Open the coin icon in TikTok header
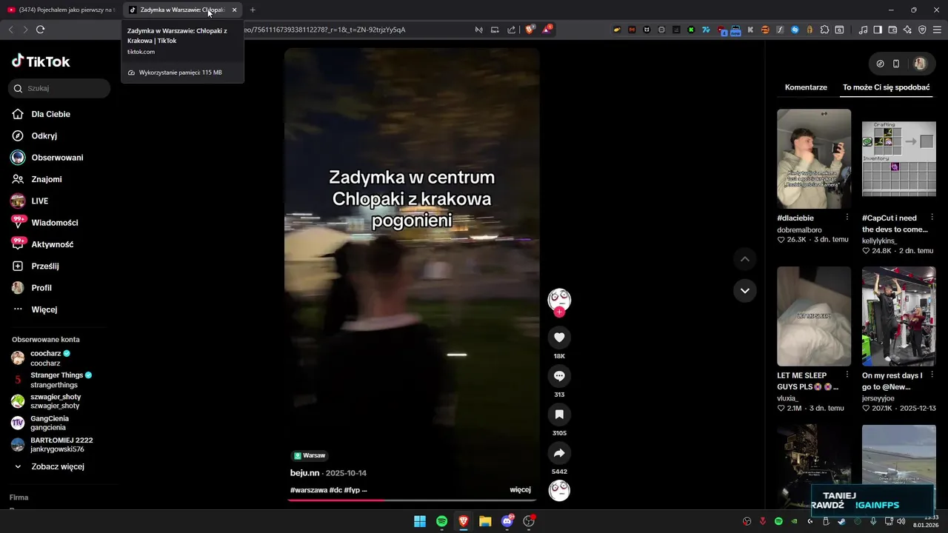Image resolution: width=948 pixels, height=533 pixels. (880, 64)
